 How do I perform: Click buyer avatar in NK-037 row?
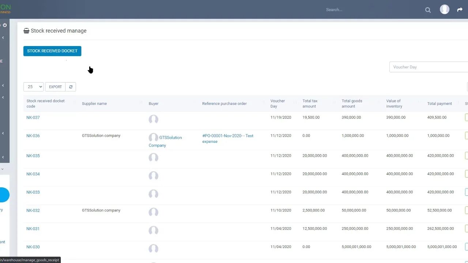pyautogui.click(x=154, y=119)
